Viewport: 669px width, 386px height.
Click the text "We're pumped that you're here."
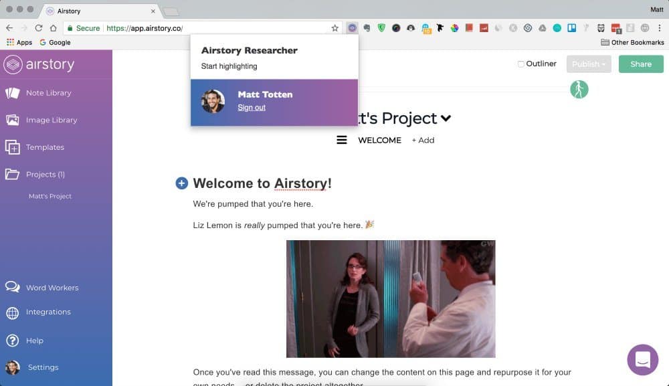(253, 204)
